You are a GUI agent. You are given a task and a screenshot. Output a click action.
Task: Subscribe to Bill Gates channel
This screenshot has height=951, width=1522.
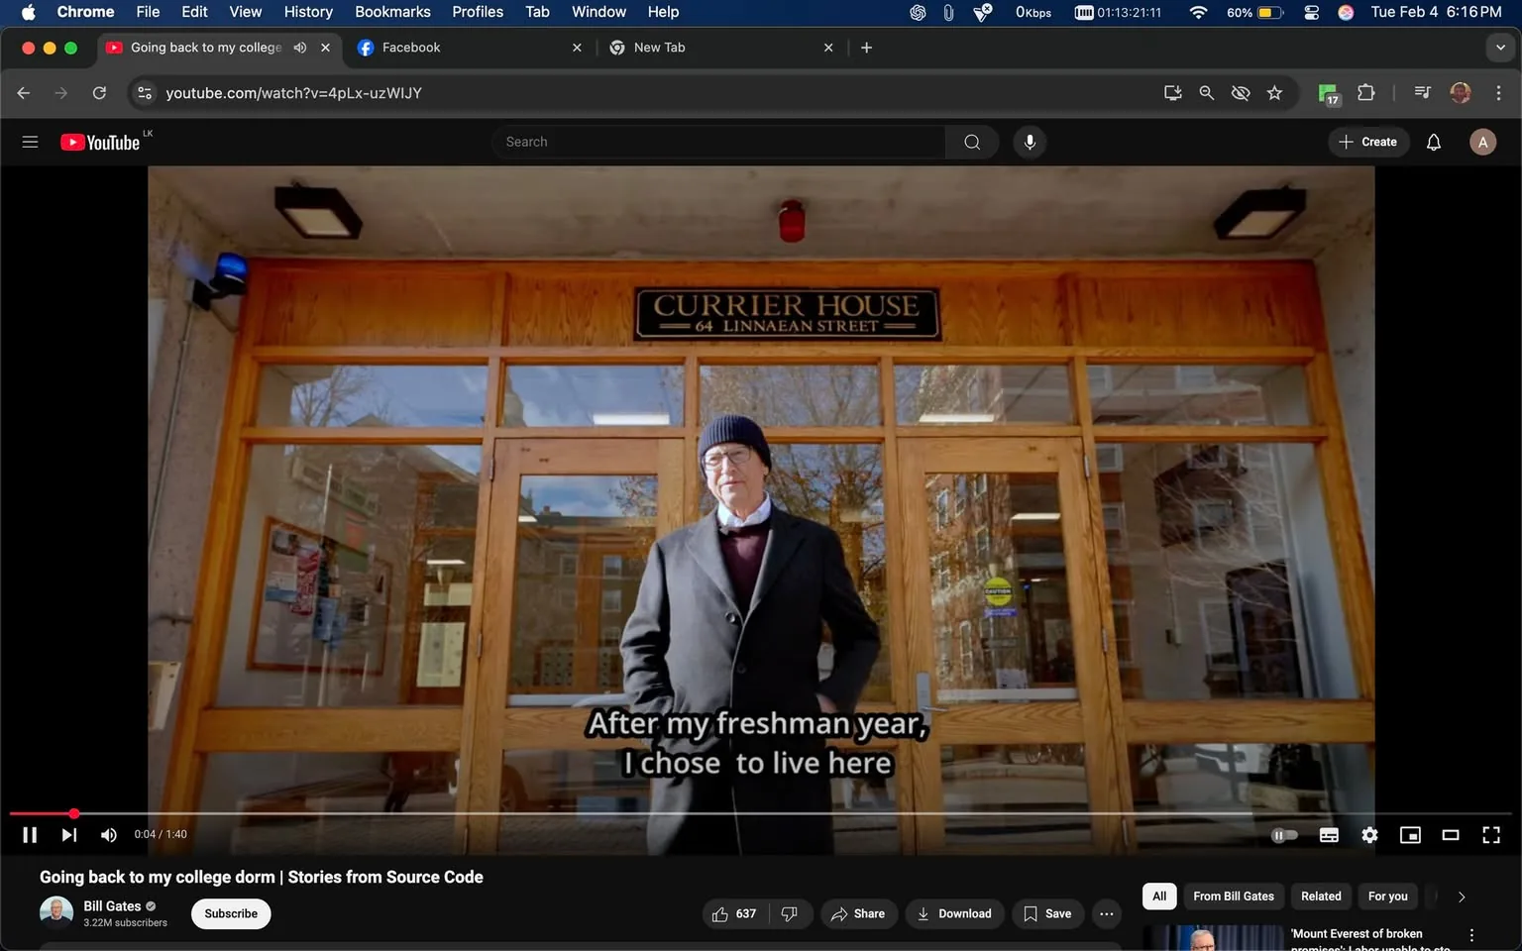click(231, 913)
